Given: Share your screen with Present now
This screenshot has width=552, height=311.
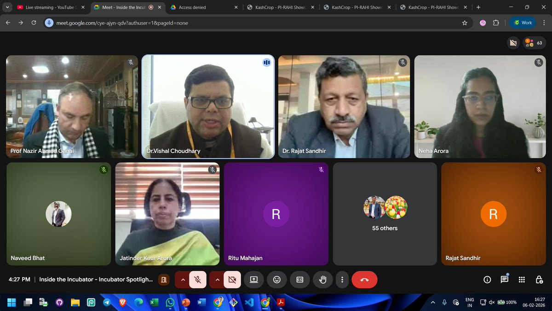Looking at the screenshot, I should pyautogui.click(x=253, y=280).
